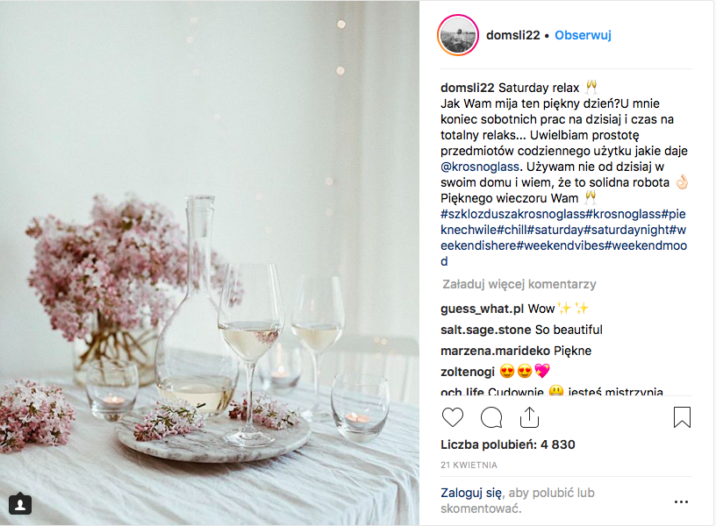
Task: Visit commenter marzena.marideko profile
Action: (x=496, y=351)
